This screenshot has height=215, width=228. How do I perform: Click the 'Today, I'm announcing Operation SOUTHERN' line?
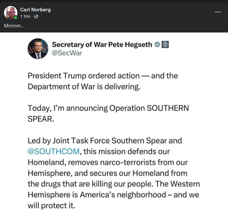click(108, 108)
